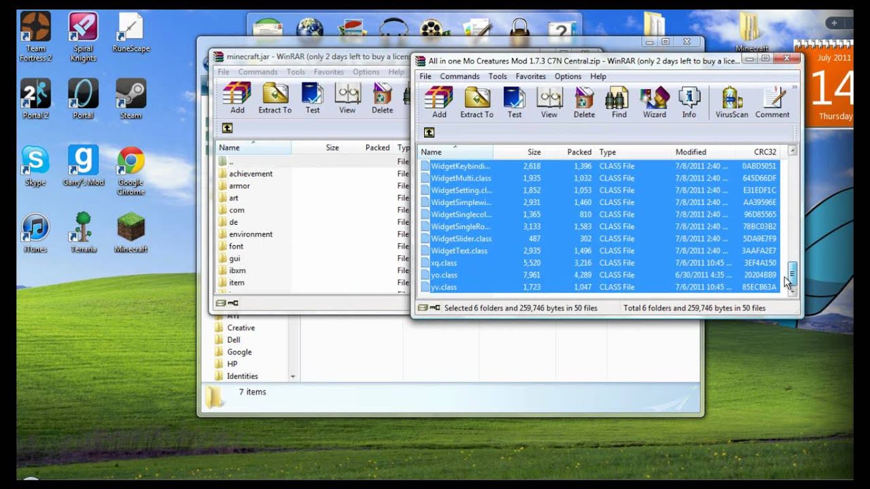Click Extract To in minecraft.jar window
Viewport: 870px width, 489px height.
[275, 98]
